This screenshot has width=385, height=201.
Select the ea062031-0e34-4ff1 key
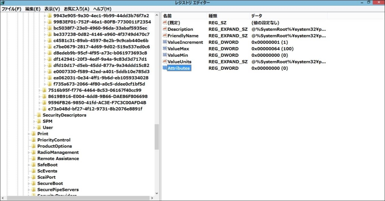click(x=101, y=78)
